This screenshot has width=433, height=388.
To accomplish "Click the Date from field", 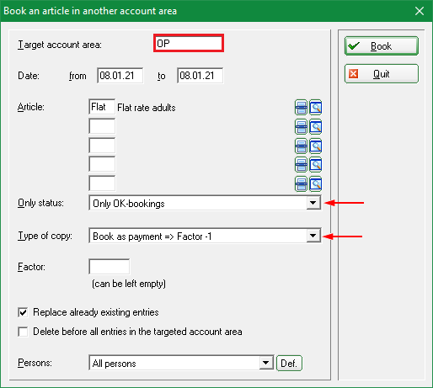I will [120, 76].
